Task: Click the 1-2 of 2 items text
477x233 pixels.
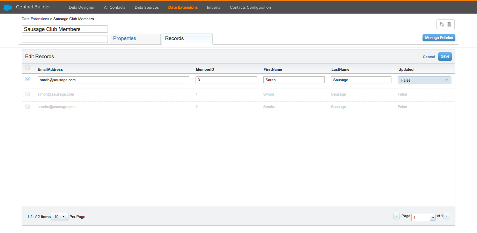Action: (x=39, y=217)
